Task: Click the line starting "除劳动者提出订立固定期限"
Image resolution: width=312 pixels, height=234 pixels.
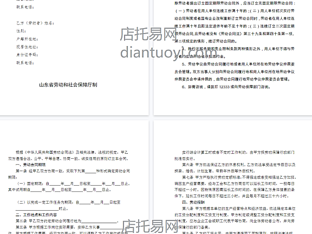Action: pos(235,3)
